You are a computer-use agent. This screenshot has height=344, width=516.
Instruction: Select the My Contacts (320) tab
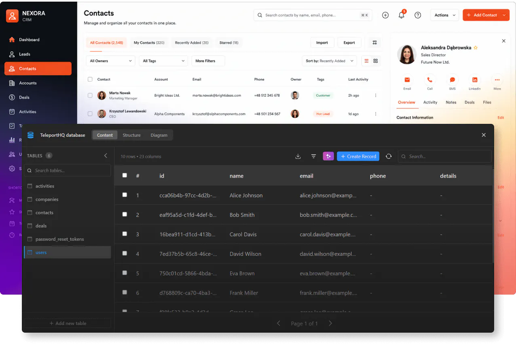[149, 42]
